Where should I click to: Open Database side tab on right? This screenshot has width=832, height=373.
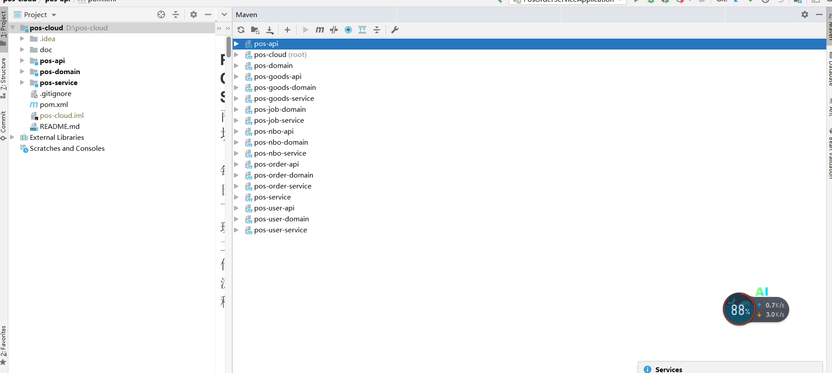(829, 69)
